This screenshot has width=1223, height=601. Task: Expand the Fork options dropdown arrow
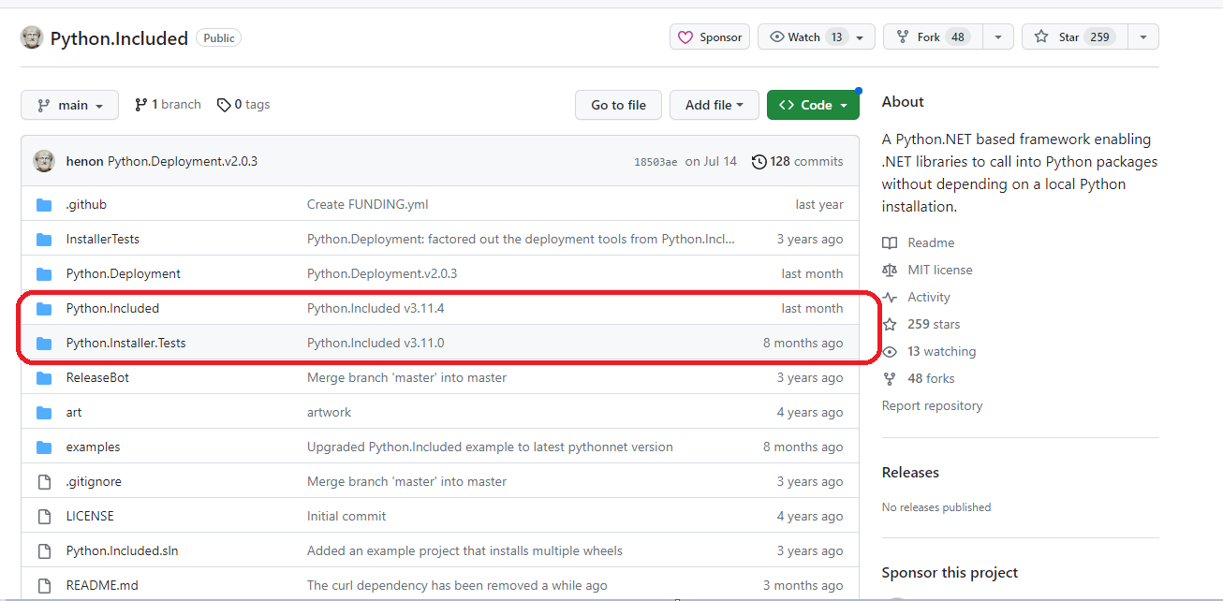click(998, 37)
